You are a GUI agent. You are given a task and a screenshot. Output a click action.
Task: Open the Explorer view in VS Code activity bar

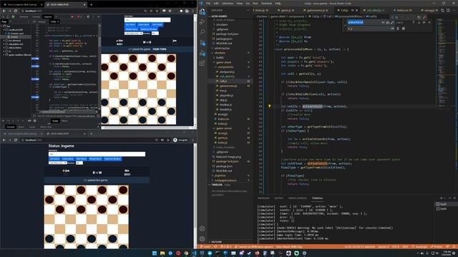(202, 11)
